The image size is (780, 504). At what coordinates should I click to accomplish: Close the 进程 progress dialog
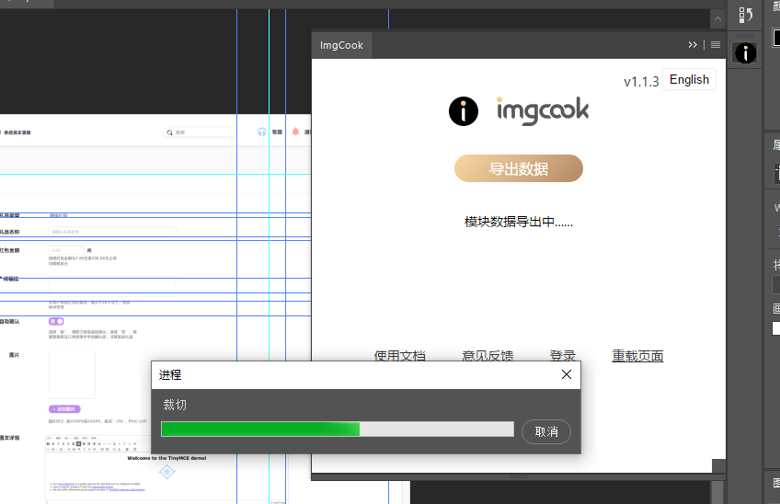[x=567, y=374]
